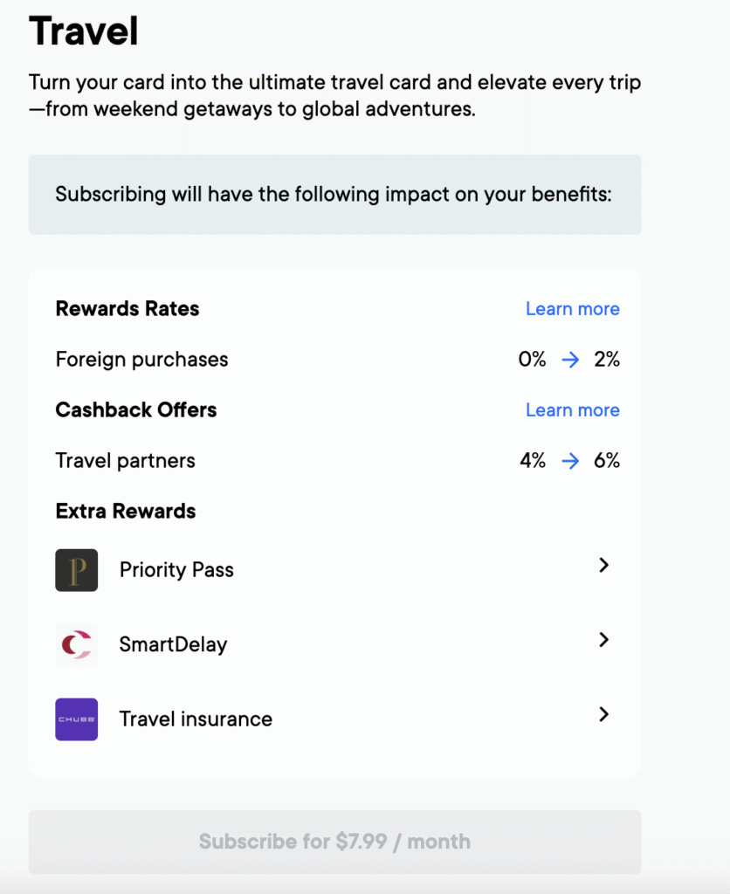The height and width of the screenshot is (894, 730).
Task: Click the Priority Pass logo icon
Action: [77, 570]
